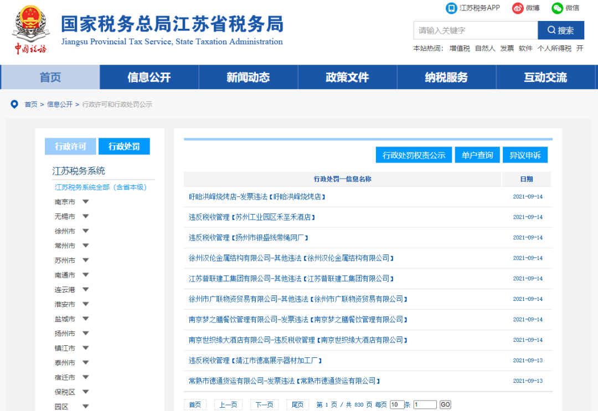Select 纳税服务 from the navigation bar
This screenshot has height=411, width=598.
coord(446,77)
